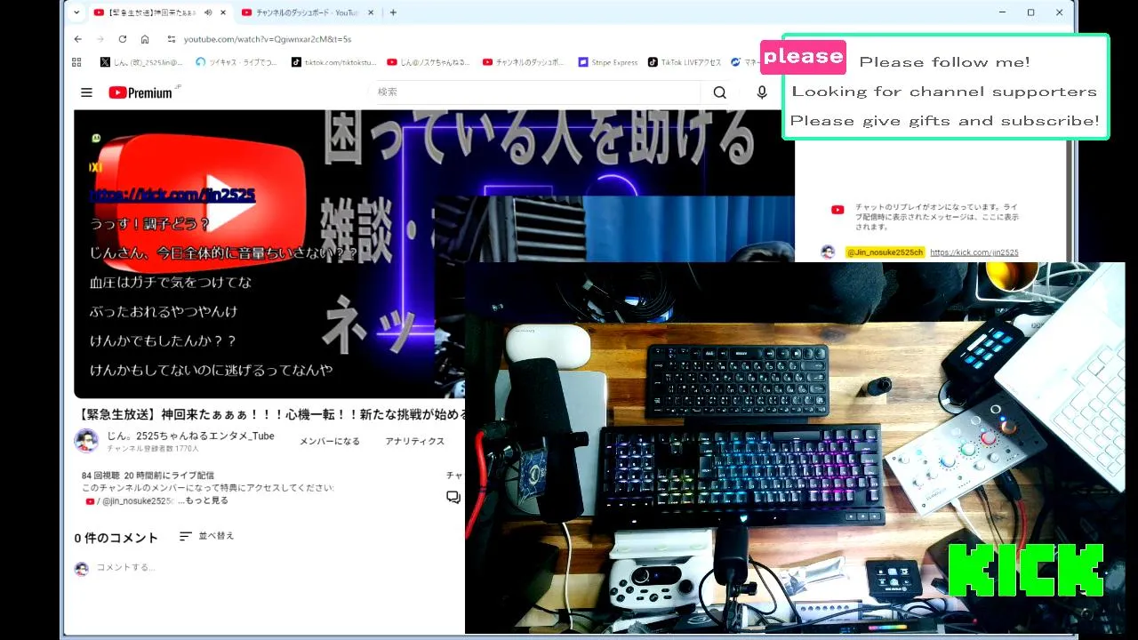
Task: Open the TikTok LIVEアクセス bookmark
Action: (x=685, y=62)
